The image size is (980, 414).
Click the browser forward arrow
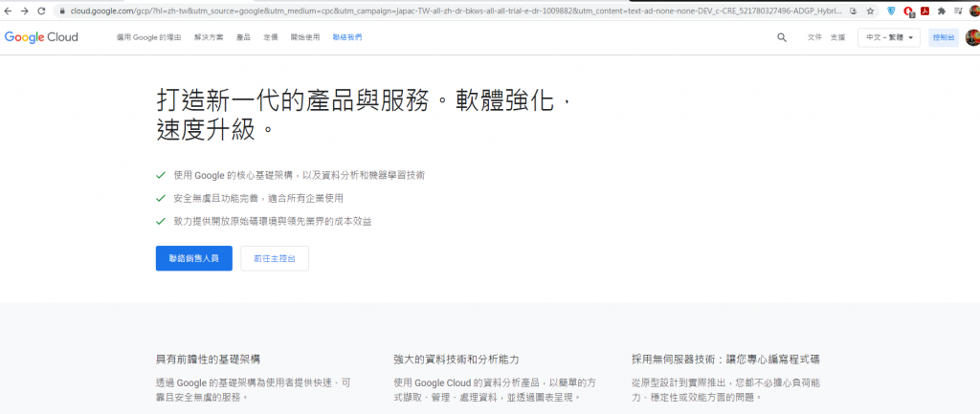(x=24, y=11)
